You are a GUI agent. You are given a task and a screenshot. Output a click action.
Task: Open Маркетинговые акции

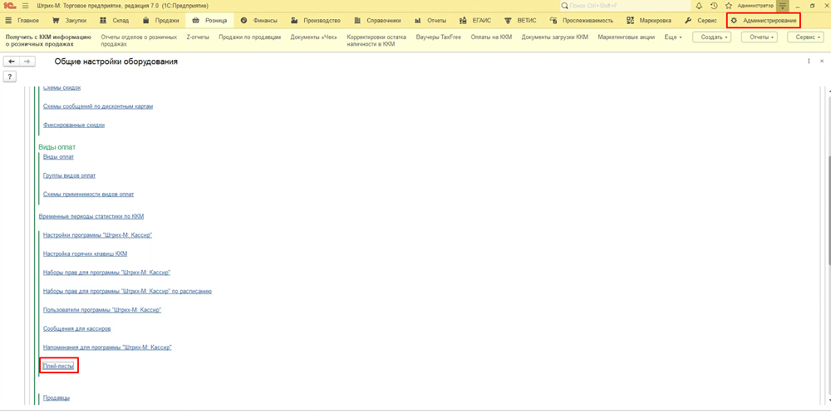pos(626,37)
